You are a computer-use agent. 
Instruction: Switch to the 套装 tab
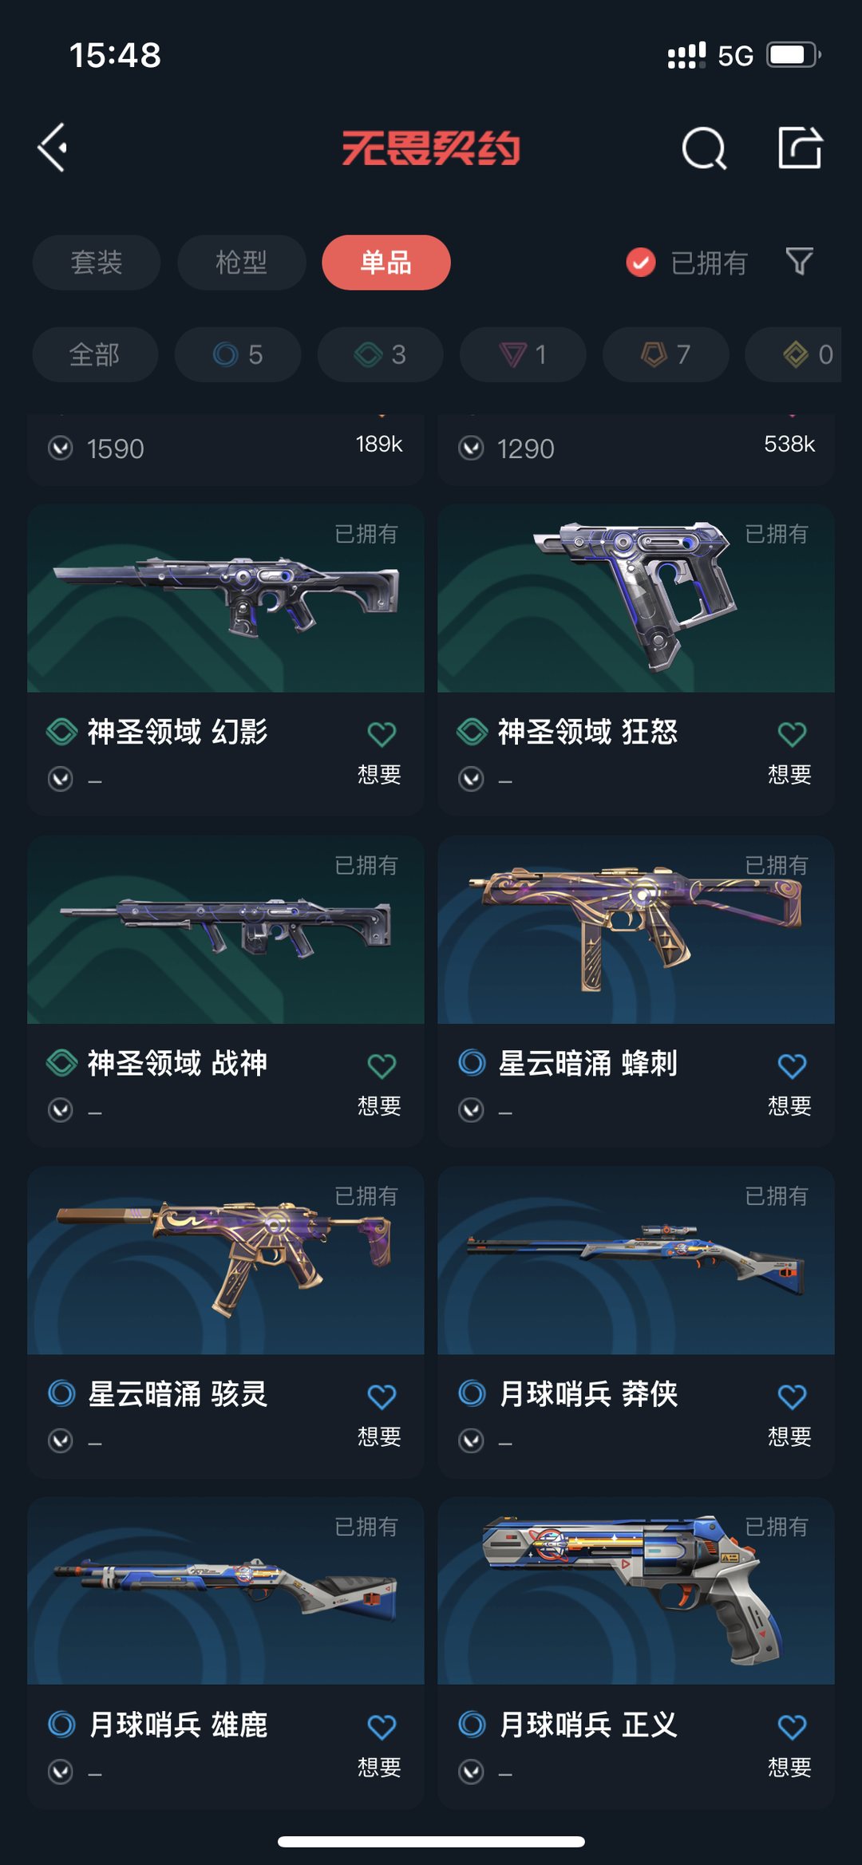pos(97,263)
